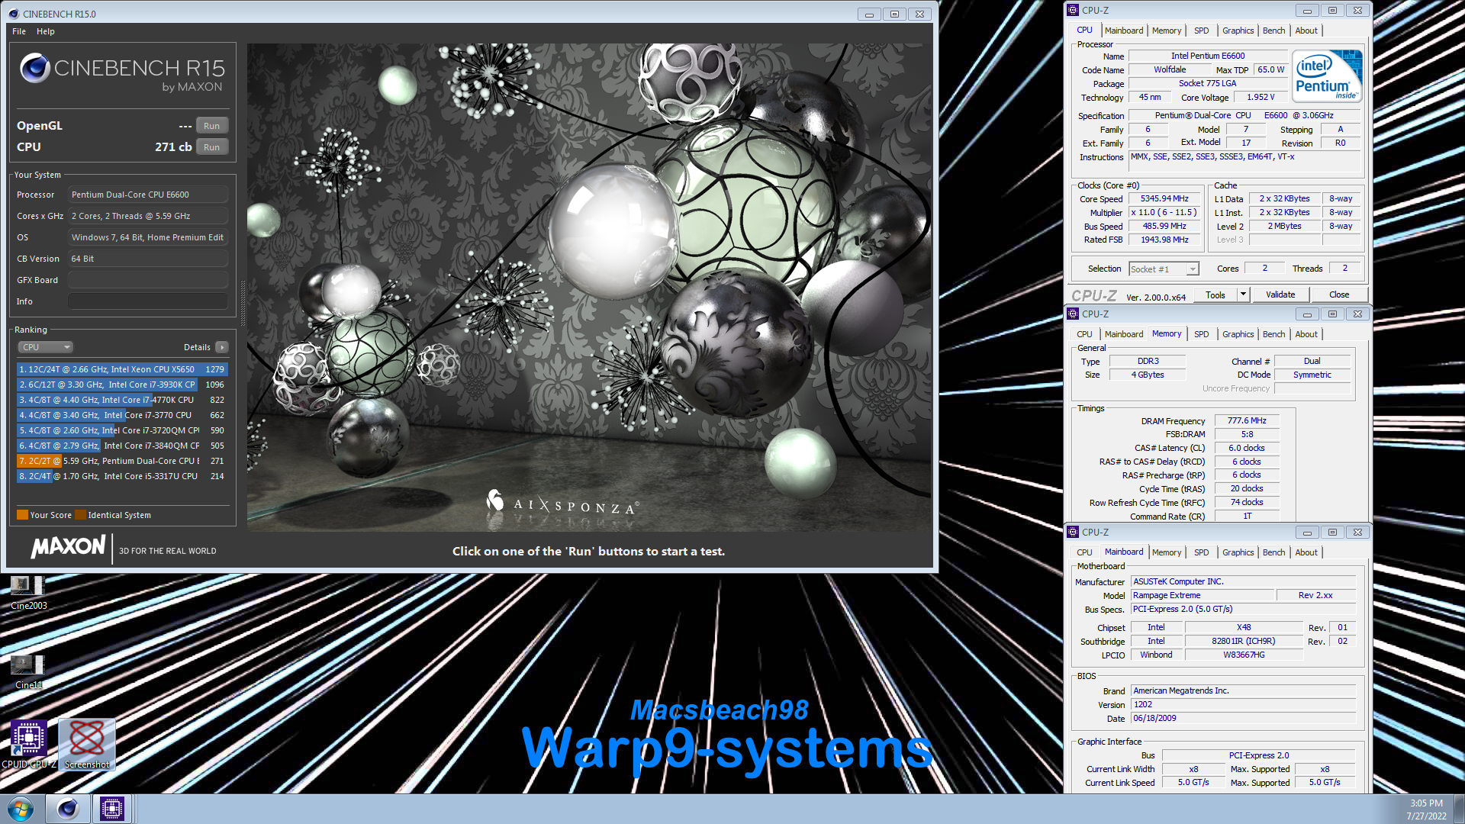
Task: Launch CPUID CPU-Z desktop icon
Action: [29, 745]
